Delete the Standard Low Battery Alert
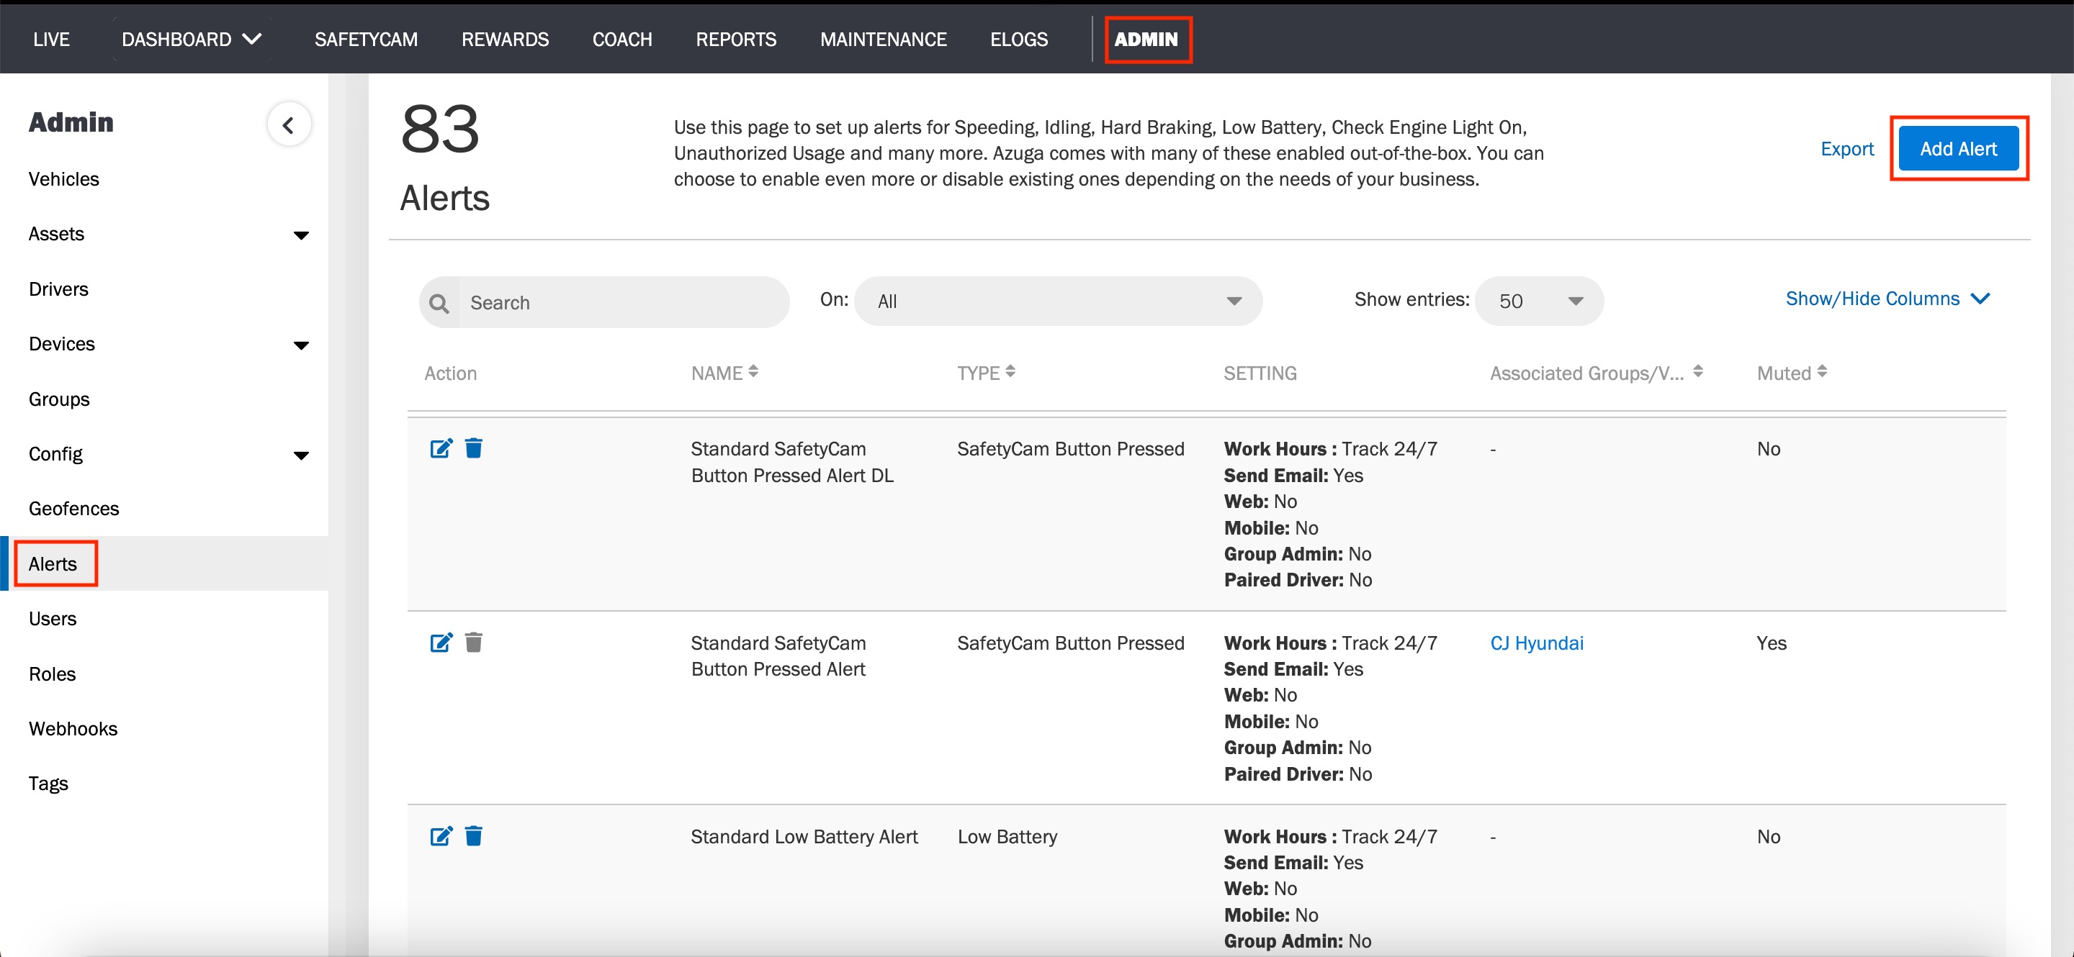The width and height of the screenshot is (2074, 957). point(473,836)
